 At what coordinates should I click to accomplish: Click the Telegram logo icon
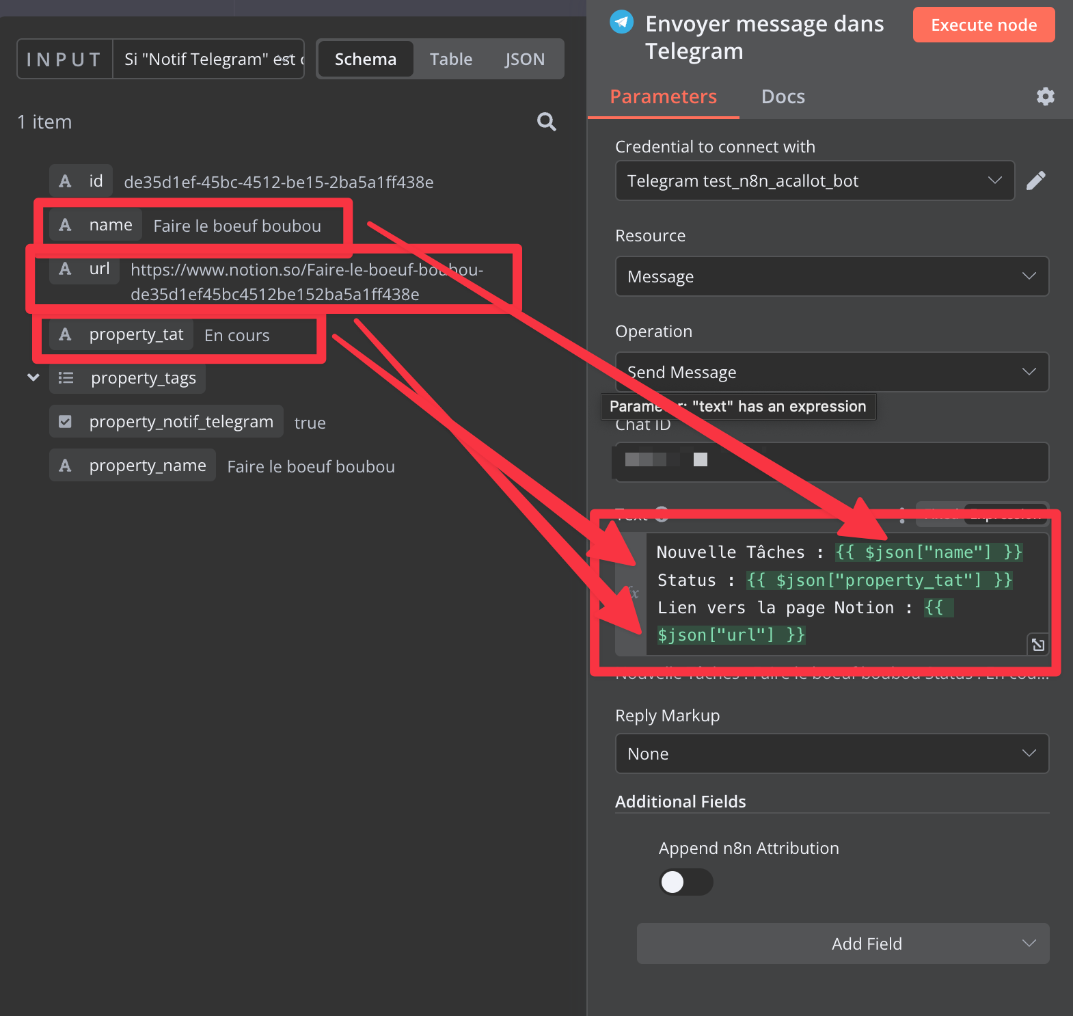(x=621, y=22)
